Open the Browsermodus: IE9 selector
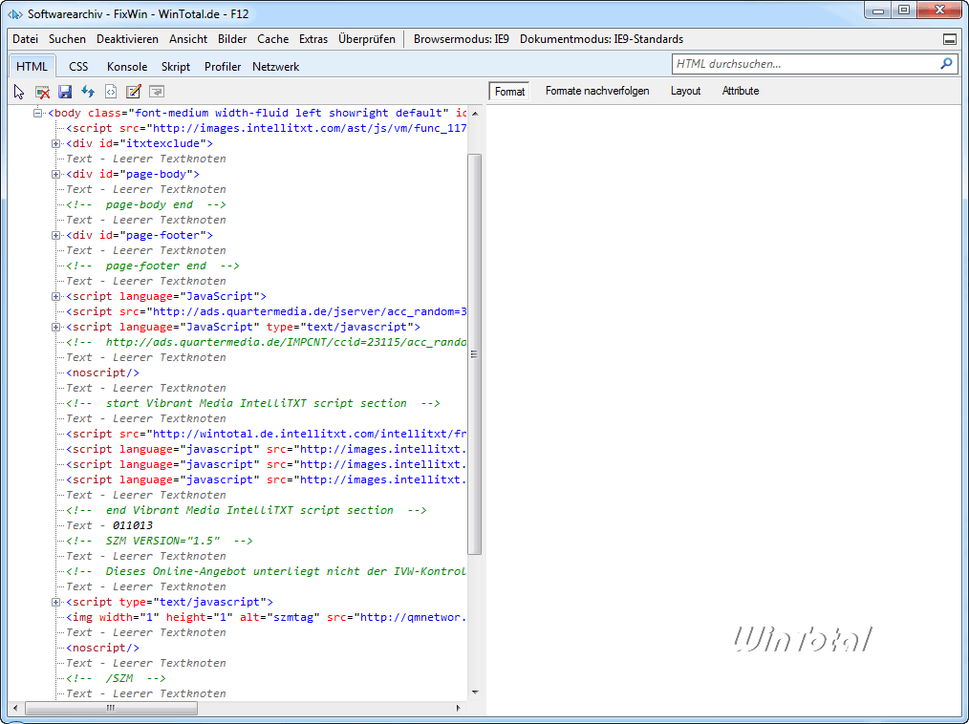The image size is (969, 724). click(462, 39)
